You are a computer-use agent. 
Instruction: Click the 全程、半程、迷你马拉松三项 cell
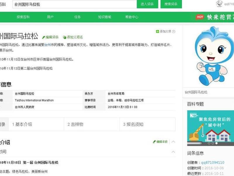point(140,100)
